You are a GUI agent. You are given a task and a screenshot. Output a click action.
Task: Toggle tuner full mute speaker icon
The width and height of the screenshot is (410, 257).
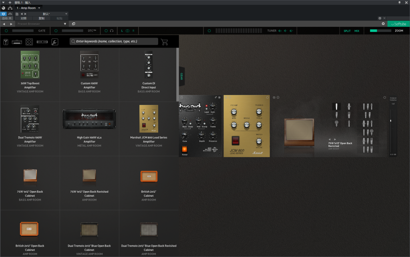coord(280,31)
